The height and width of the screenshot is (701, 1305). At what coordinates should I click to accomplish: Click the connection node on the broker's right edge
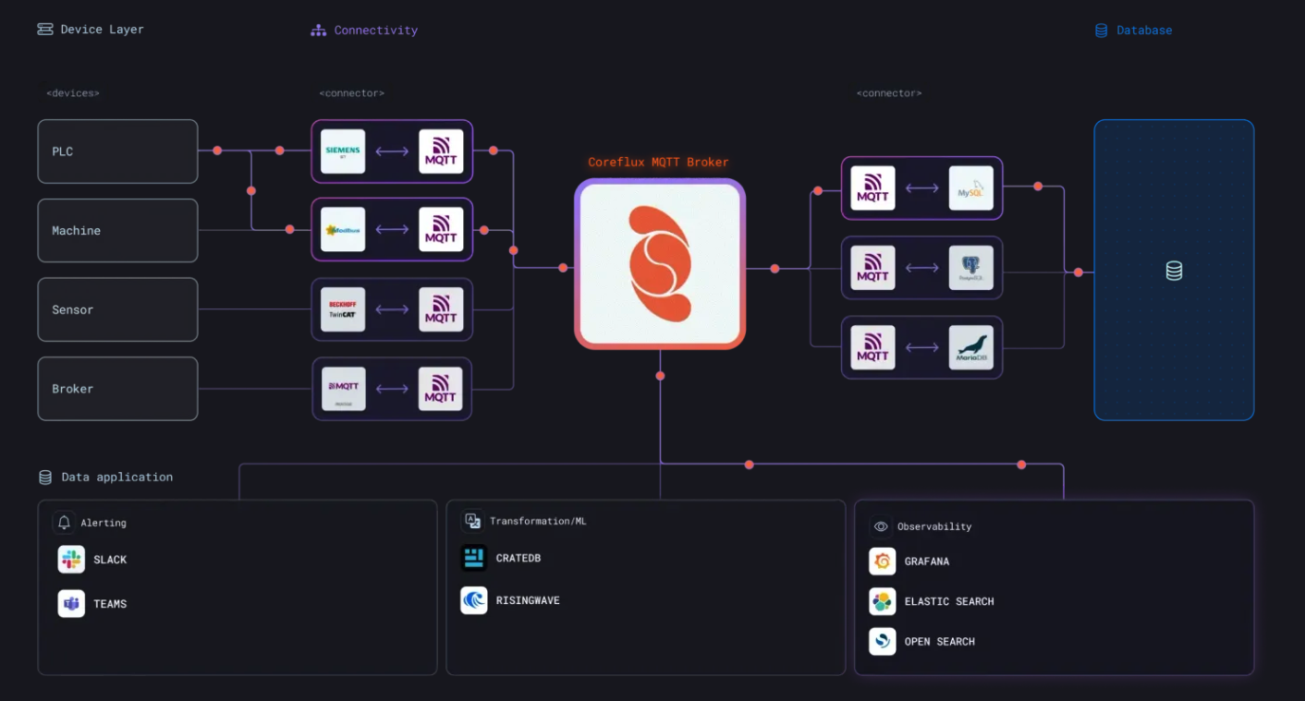(x=774, y=268)
